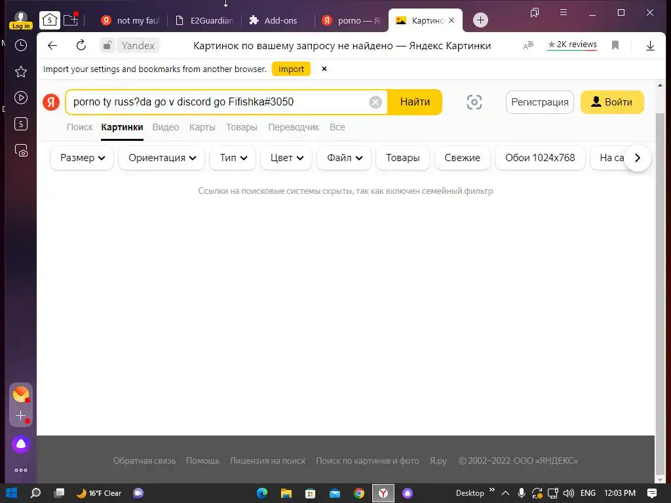Click the yellow Import button
Screen dimensions: 671x503
291,69
